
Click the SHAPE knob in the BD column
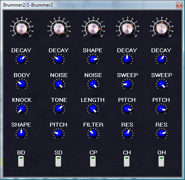point(21,134)
